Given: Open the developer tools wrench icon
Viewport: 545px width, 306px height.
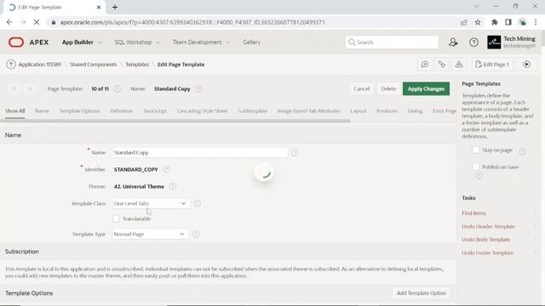Looking at the screenshot, I should [x=442, y=65].
